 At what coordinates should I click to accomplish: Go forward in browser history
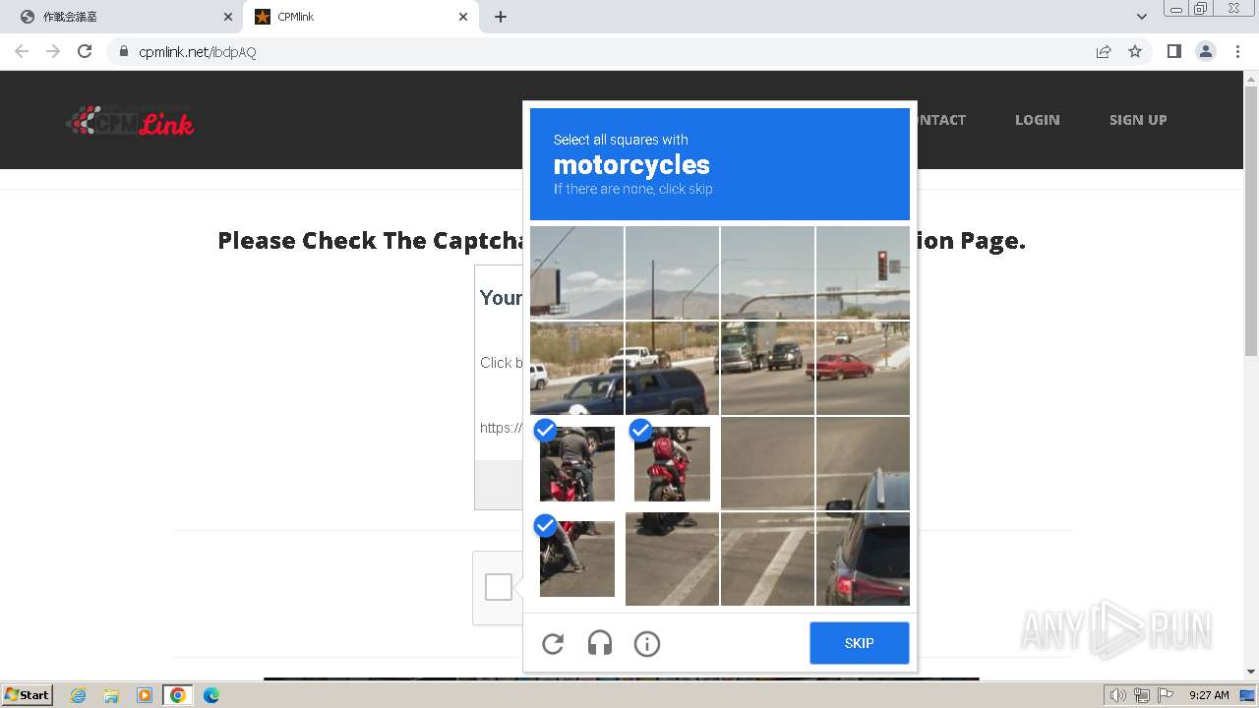[53, 51]
